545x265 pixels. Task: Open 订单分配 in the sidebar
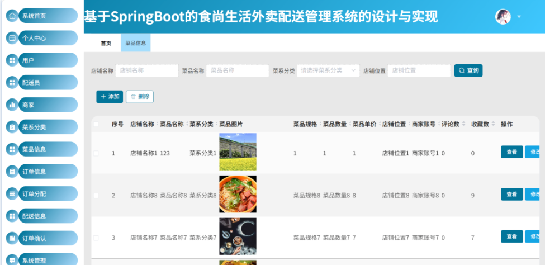pos(48,193)
